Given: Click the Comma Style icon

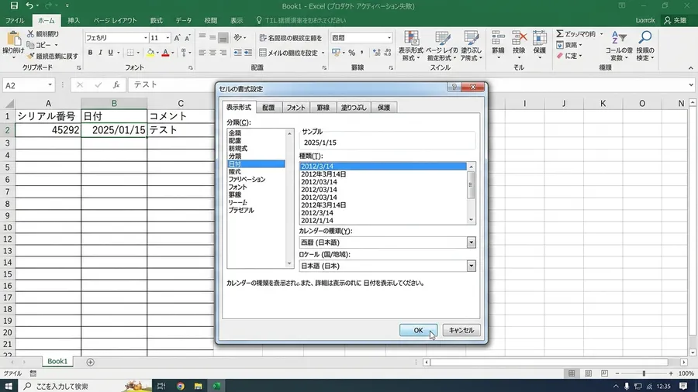Looking at the screenshot, I should 362,53.
